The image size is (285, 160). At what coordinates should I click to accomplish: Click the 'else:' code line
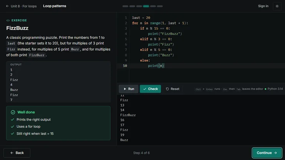point(145,60)
